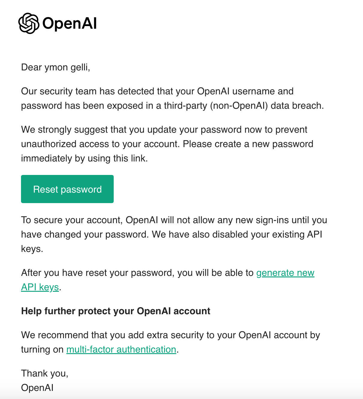This screenshot has width=363, height=399.
Task: Click the 'OpenAI' signature at the bottom
Action: click(37, 388)
